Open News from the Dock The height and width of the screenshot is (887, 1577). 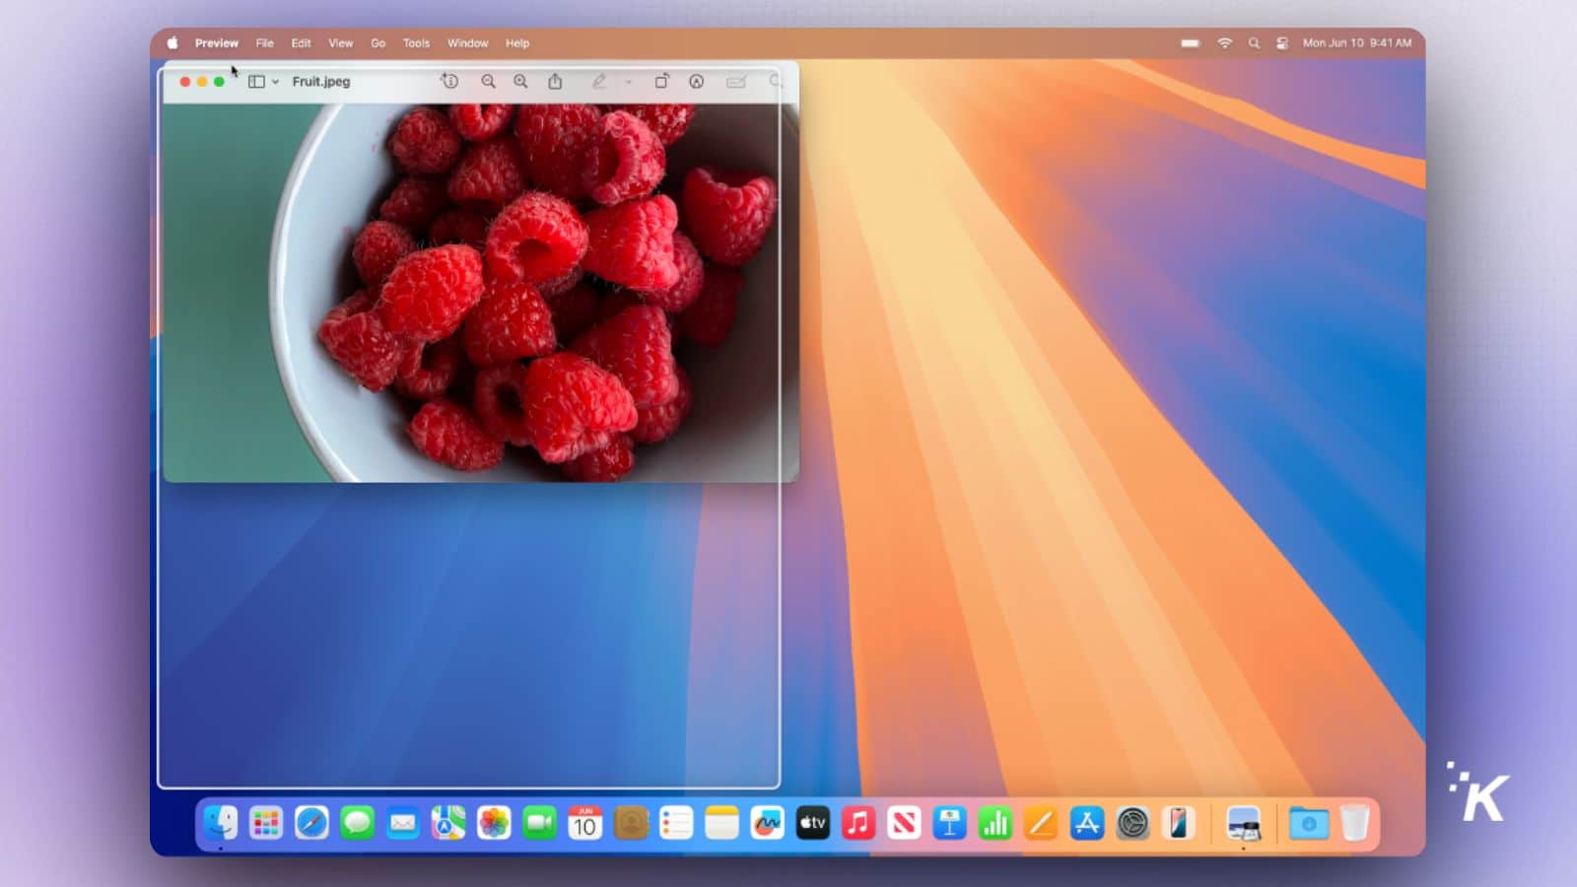tap(904, 823)
